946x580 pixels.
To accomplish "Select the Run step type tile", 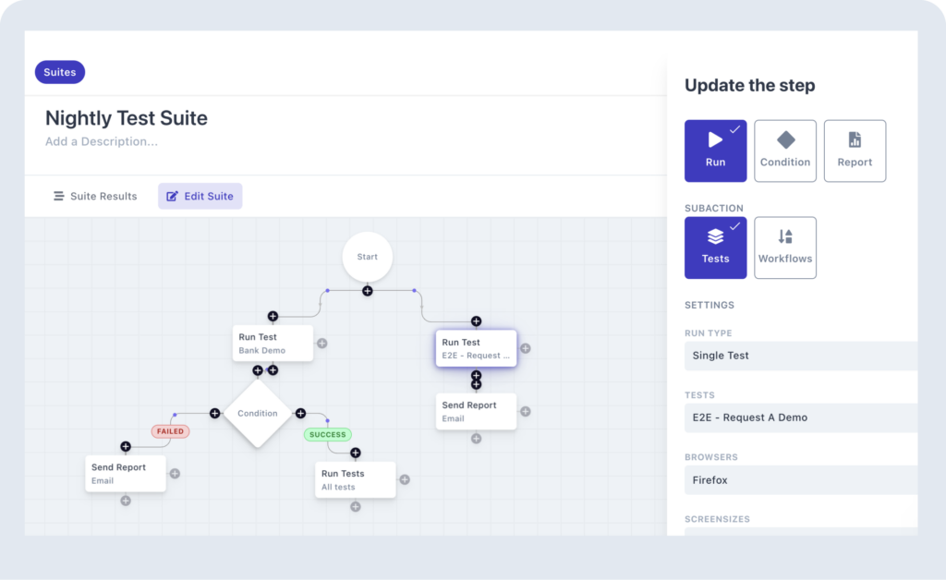I will point(715,151).
